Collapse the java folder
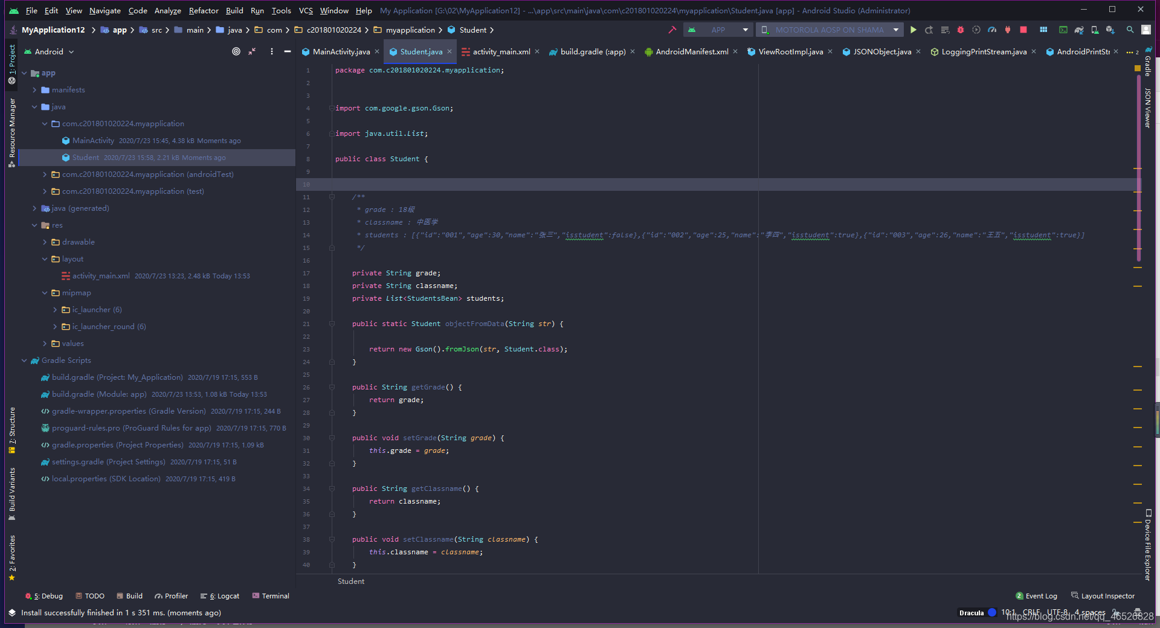 (x=34, y=107)
